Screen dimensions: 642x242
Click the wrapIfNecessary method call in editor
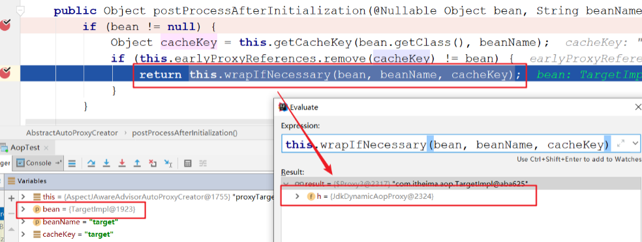pyautogui.click(x=277, y=75)
